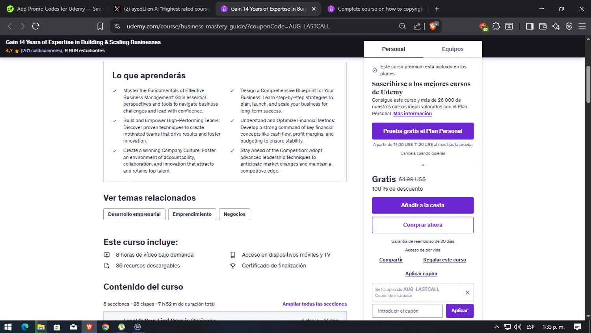This screenshot has width=591, height=333.
Task: Bookmark this page icon
Action: tap(100, 26)
